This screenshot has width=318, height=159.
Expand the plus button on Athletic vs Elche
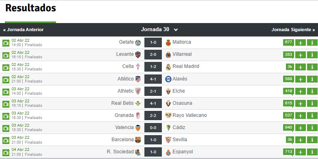click(x=300, y=91)
